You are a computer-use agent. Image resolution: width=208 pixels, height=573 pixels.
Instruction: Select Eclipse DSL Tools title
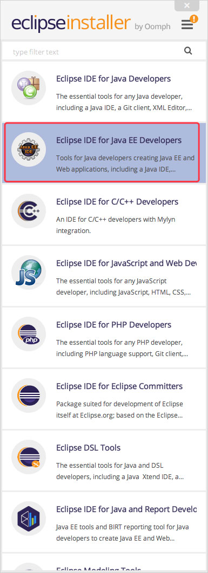[x=88, y=448]
